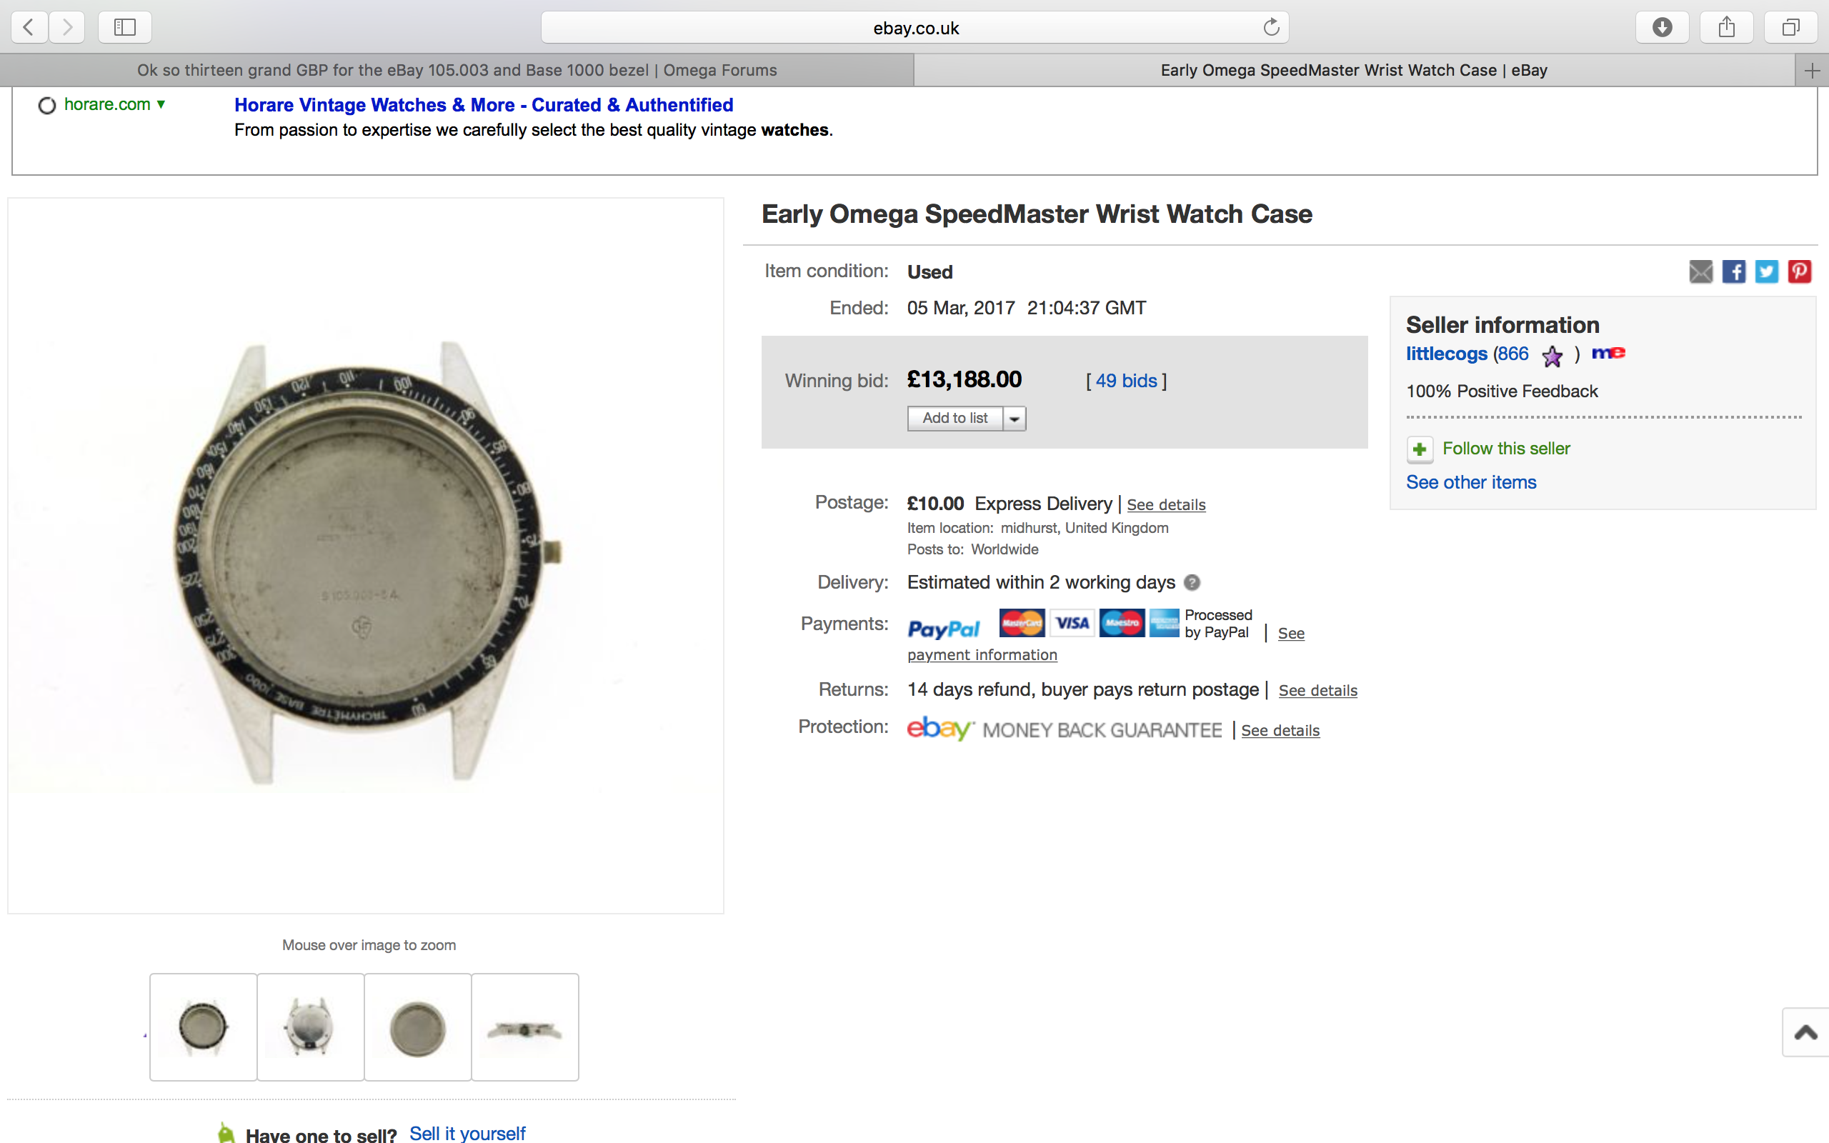Show all tabs overview icon

(1790, 28)
